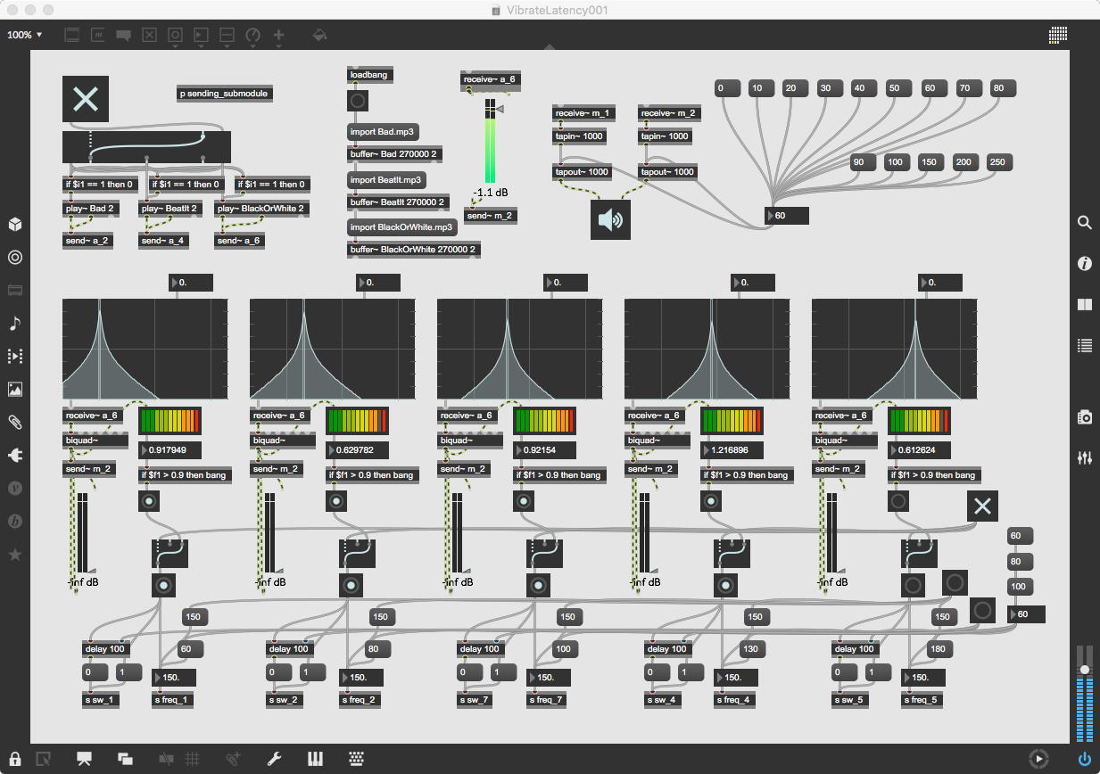Add a Message box from toolbar

pyautogui.click(x=98, y=36)
